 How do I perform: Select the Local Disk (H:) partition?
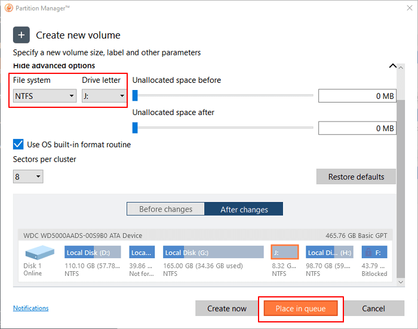[x=329, y=252]
